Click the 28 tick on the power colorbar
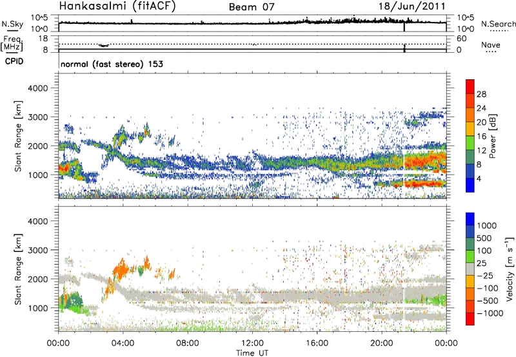 [481, 94]
